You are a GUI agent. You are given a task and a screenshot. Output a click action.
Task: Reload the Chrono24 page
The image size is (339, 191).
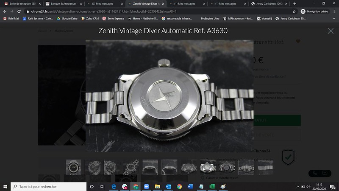tap(19, 11)
